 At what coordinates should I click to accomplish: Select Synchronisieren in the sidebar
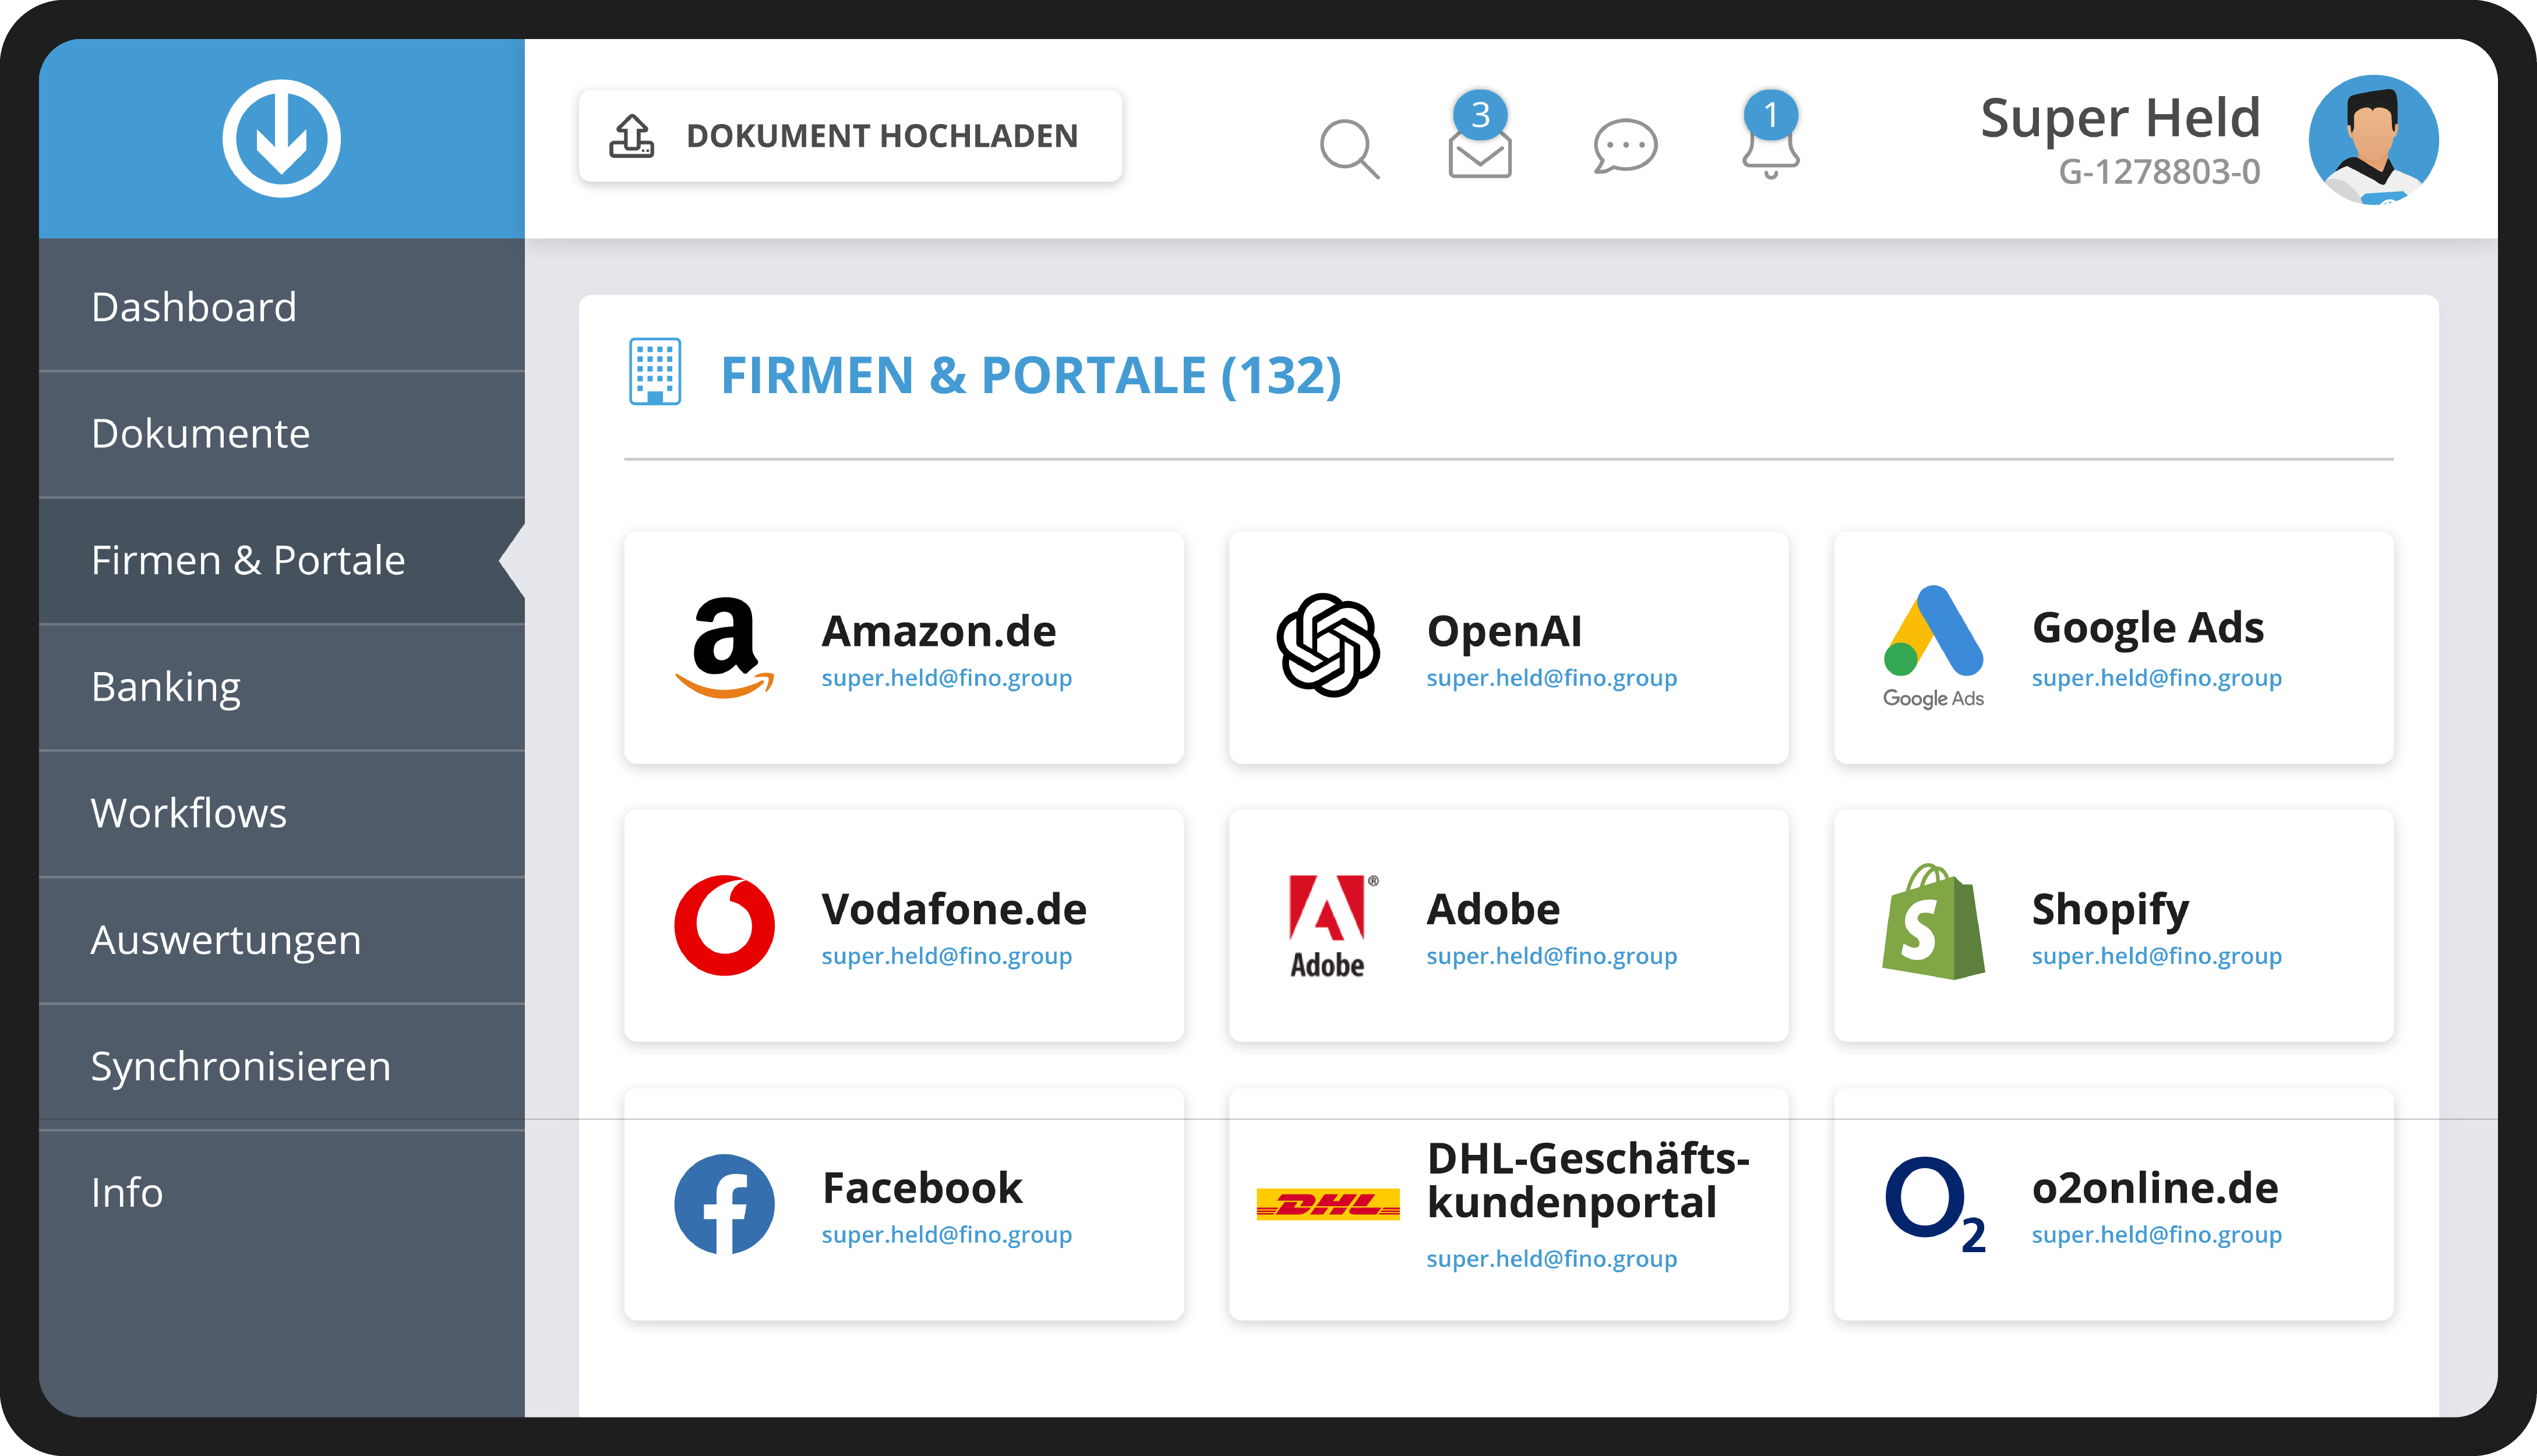pyautogui.click(x=281, y=1067)
